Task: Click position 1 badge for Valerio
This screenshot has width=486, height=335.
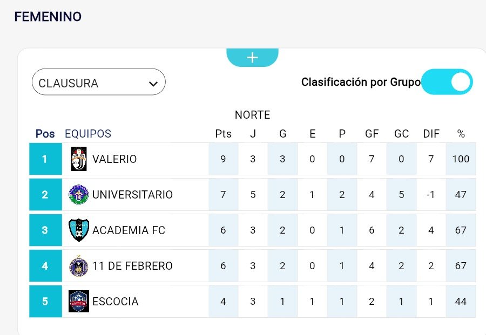Action: coord(45,159)
